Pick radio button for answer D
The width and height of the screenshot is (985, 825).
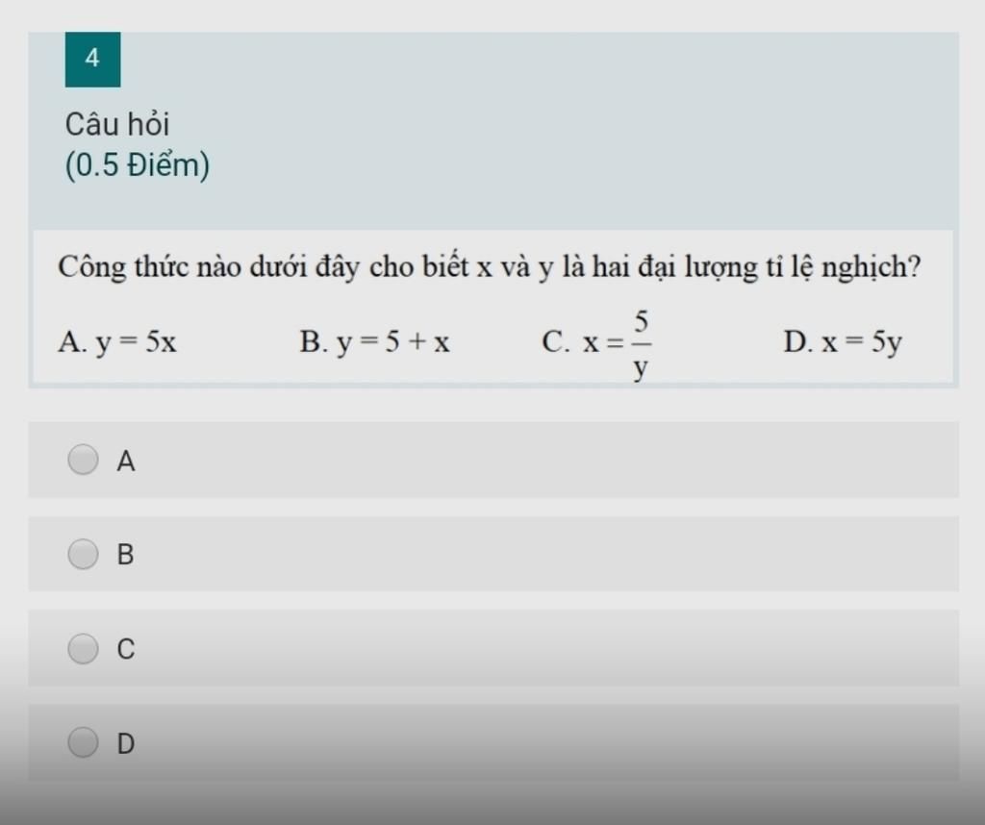point(84,742)
